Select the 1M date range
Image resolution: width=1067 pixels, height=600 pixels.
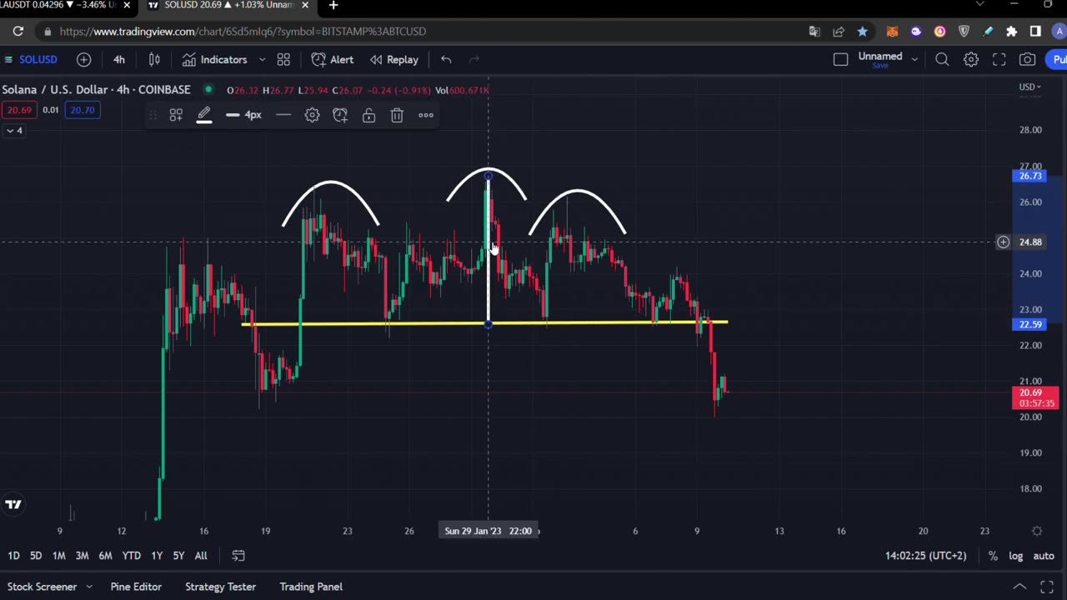(x=58, y=556)
